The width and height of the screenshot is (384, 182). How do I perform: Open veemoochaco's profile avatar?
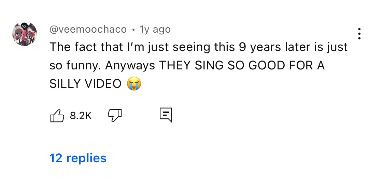[x=25, y=34]
